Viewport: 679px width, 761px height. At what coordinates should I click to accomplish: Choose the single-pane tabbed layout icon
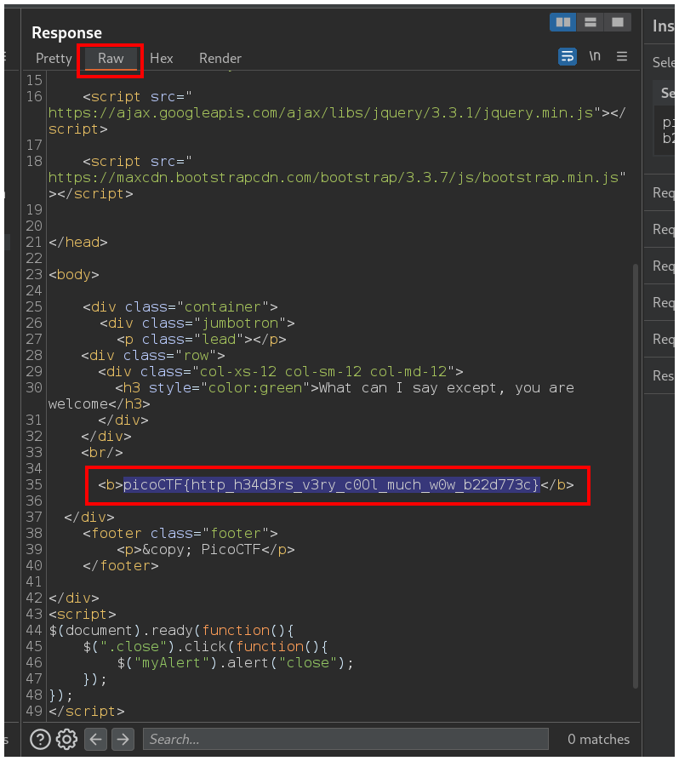click(617, 22)
